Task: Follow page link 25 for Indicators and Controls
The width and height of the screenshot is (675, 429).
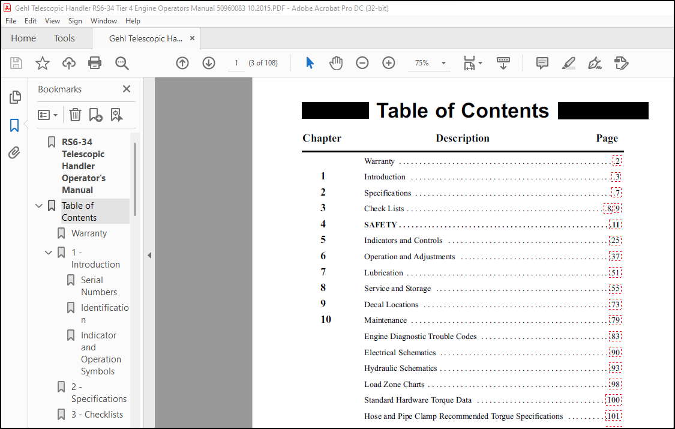Action: [616, 240]
